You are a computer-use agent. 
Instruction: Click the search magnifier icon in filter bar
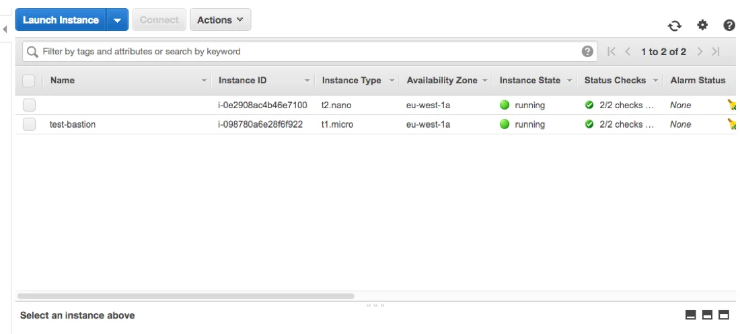[32, 52]
